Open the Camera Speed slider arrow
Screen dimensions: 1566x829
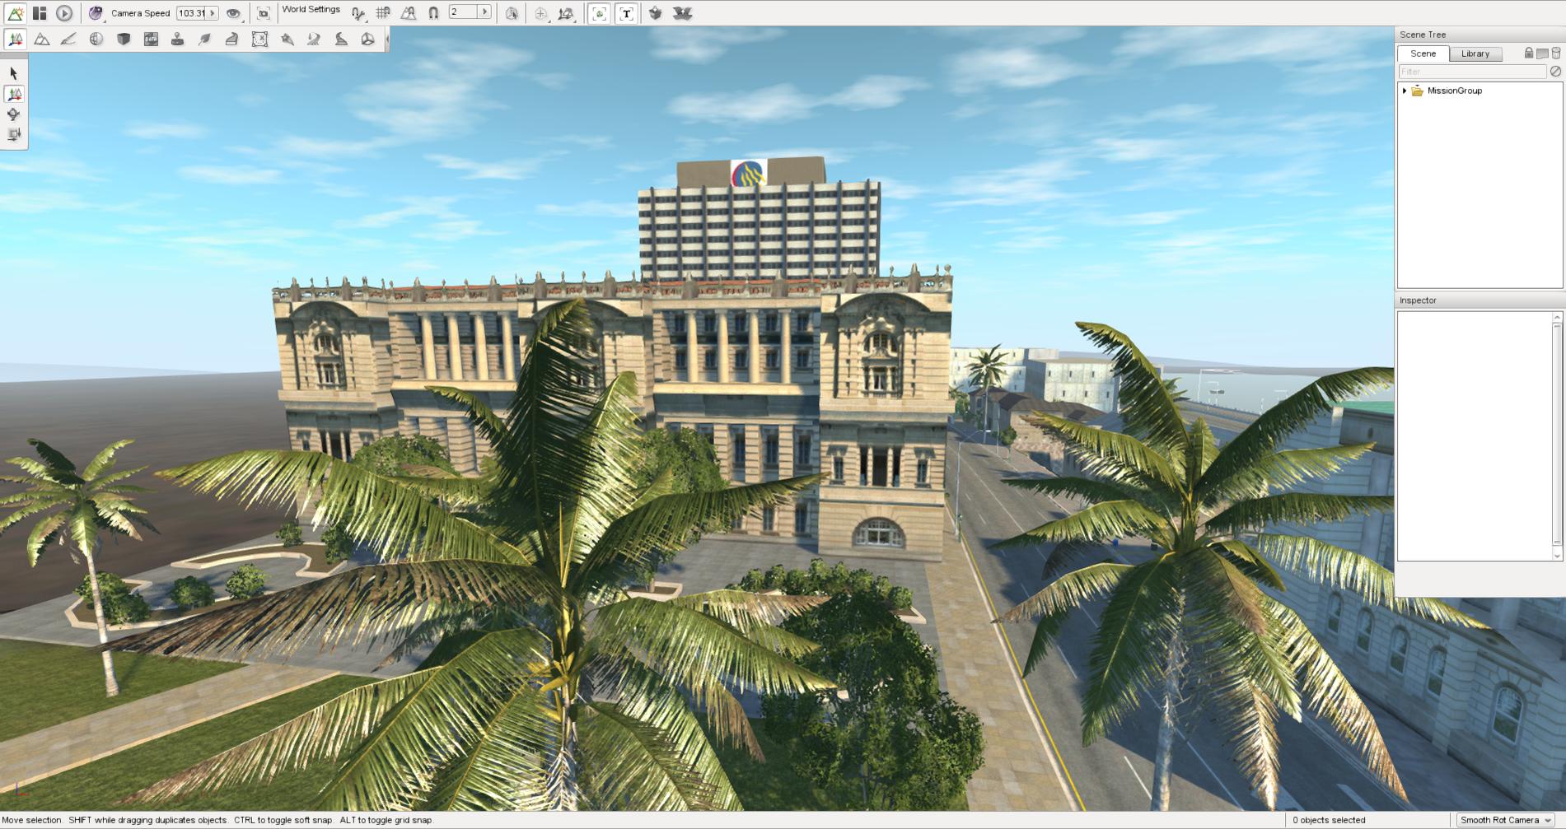(x=213, y=13)
